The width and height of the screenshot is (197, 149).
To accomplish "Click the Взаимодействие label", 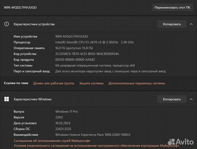I will pos(26,135).
